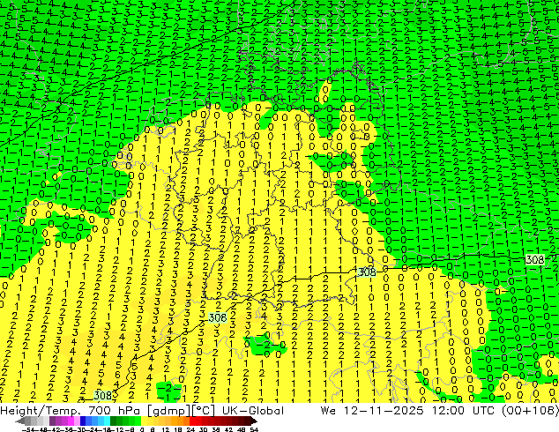The width and height of the screenshot is (559, 432).
Task: Click the '-54' value on the legend scale
Action: pyautogui.click(x=28, y=429)
